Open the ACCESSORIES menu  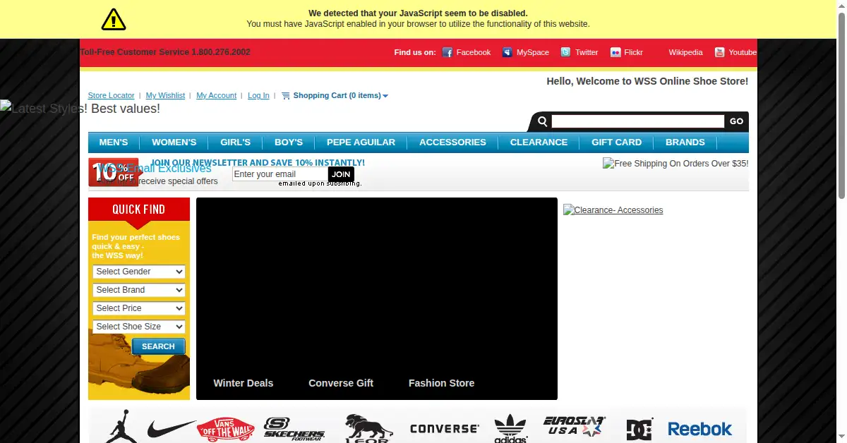(452, 142)
